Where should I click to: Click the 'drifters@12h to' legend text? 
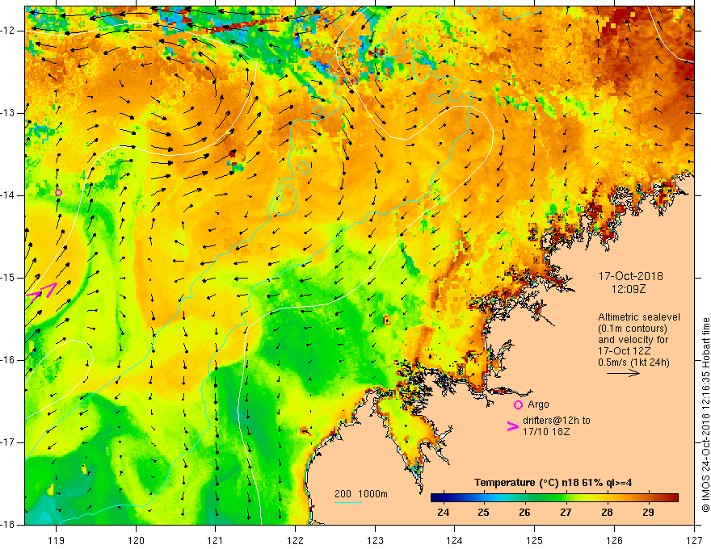[557, 421]
